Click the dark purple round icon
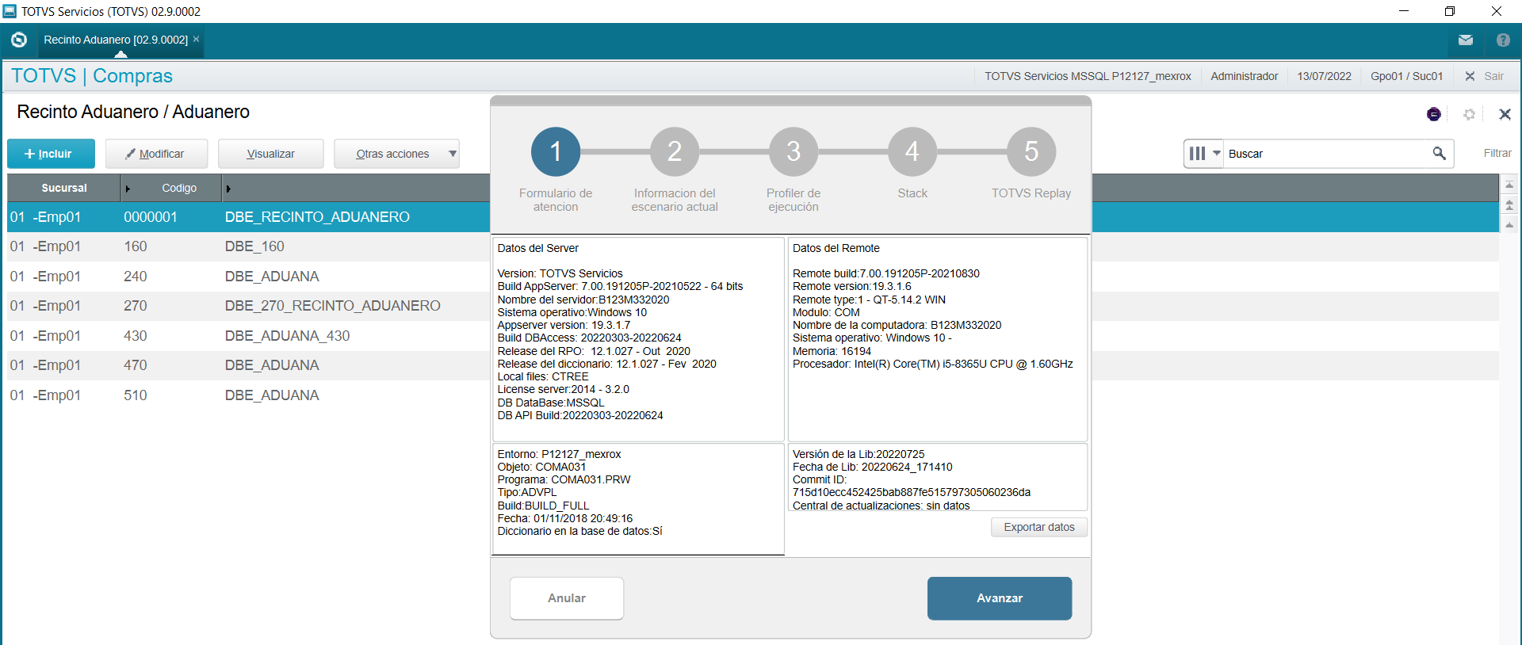This screenshot has height=645, width=1522. click(x=1433, y=114)
